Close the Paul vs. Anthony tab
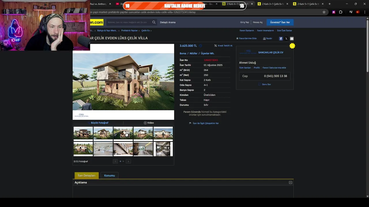 pyautogui.click(x=110, y=4)
